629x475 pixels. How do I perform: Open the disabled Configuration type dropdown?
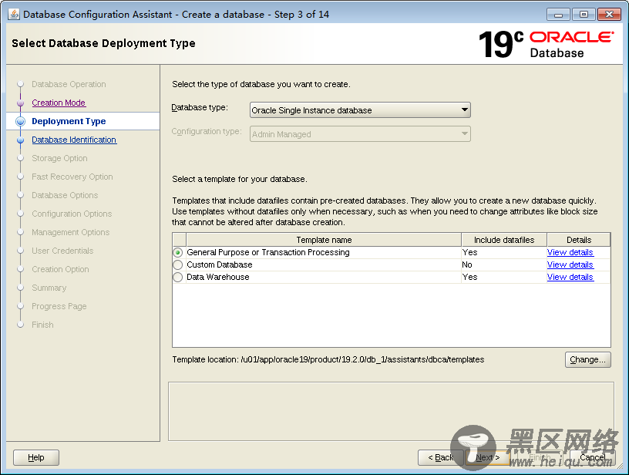[360, 134]
